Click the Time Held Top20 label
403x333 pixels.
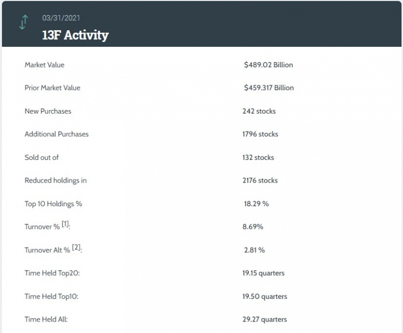click(x=52, y=273)
